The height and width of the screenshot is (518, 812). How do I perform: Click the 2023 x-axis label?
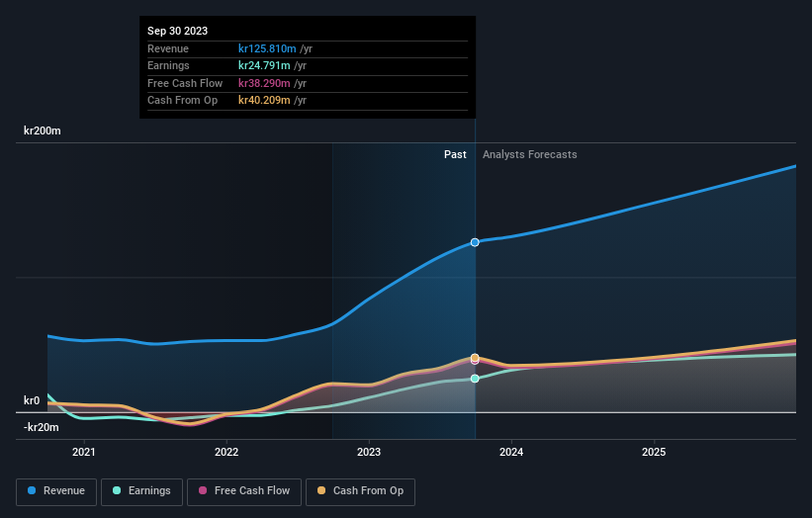pos(369,452)
